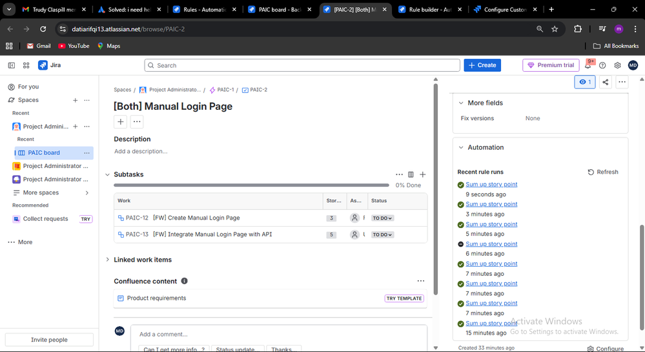Image resolution: width=645 pixels, height=352 pixels.
Task: Open the MD profile avatar in header
Action: pyautogui.click(x=633, y=65)
